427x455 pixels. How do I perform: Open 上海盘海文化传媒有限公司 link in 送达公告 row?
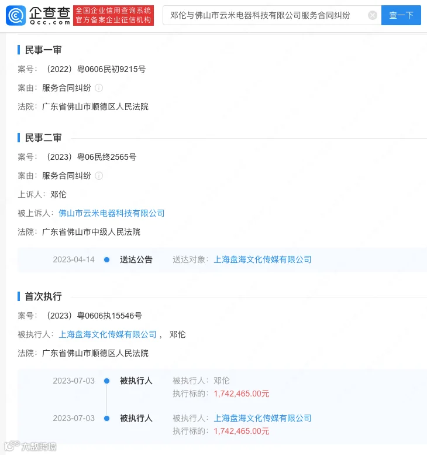point(263,259)
